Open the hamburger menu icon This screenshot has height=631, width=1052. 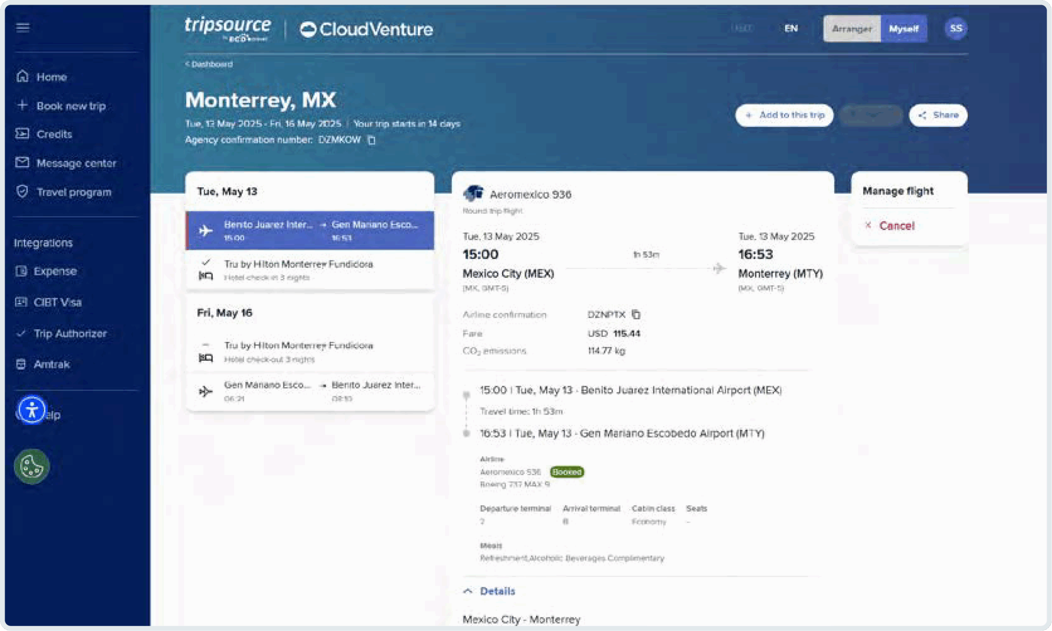tap(23, 28)
